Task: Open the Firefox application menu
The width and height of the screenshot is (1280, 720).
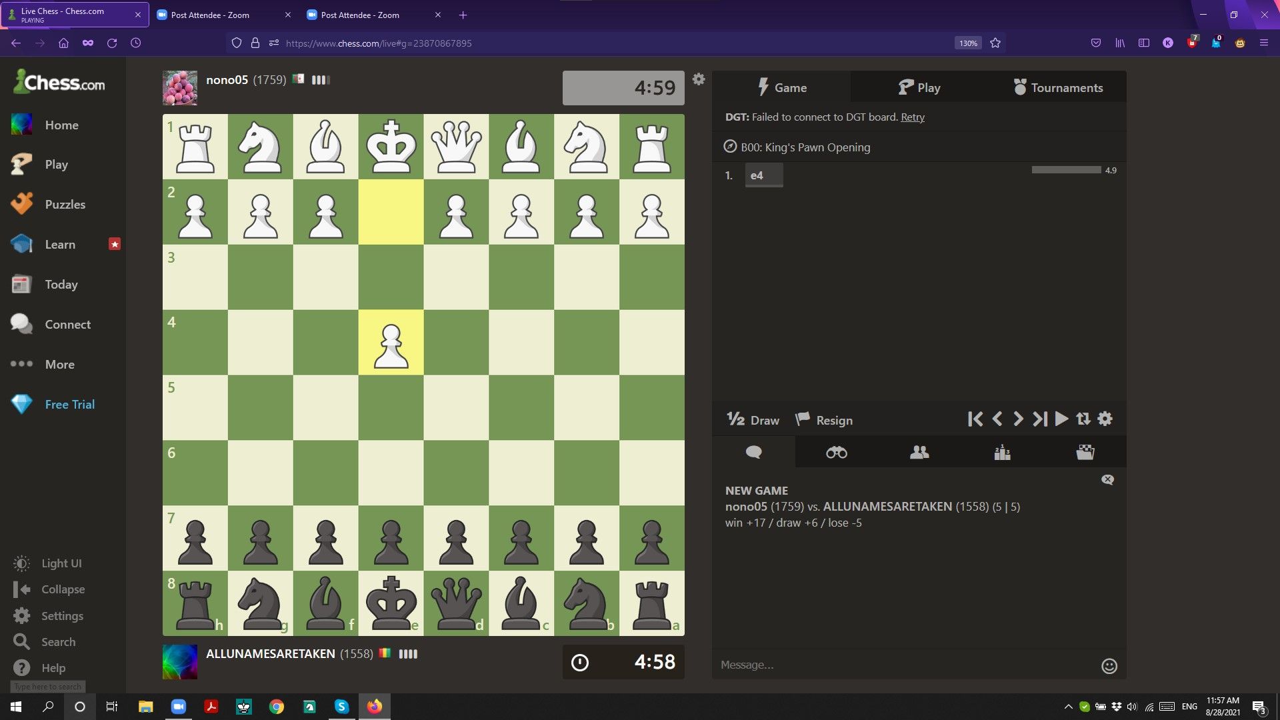Action: click(1263, 43)
